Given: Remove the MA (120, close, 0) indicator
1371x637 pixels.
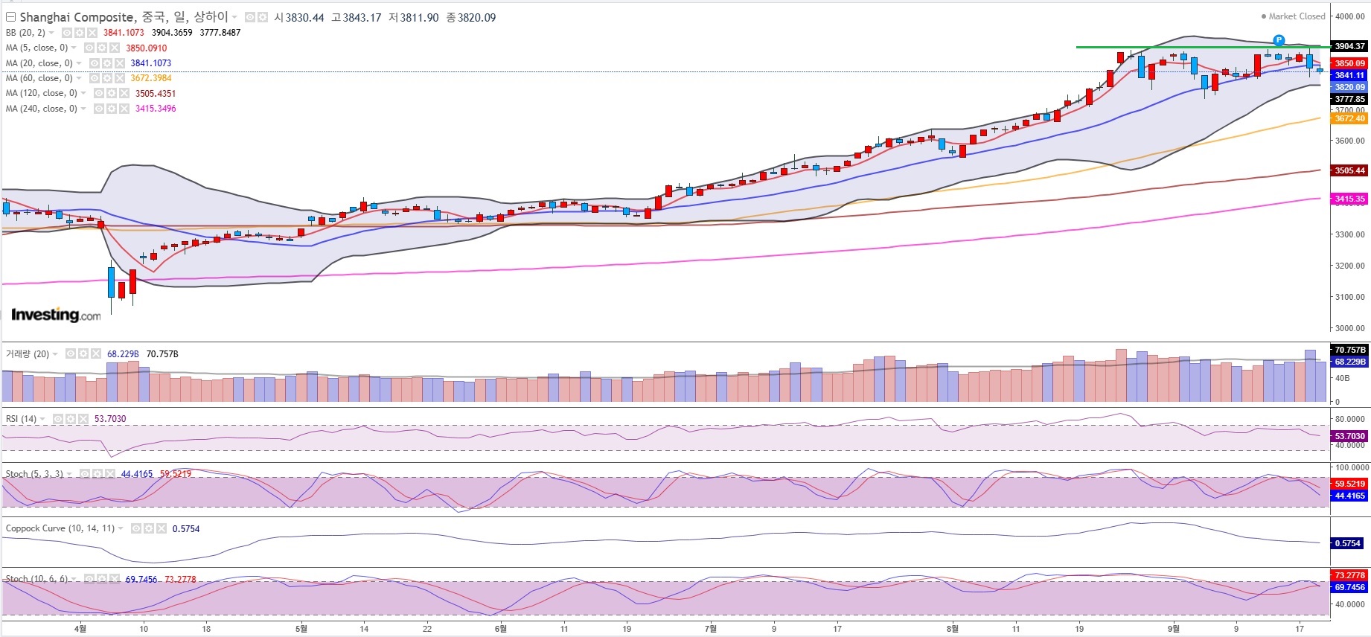Looking at the screenshot, I should tap(124, 93).
